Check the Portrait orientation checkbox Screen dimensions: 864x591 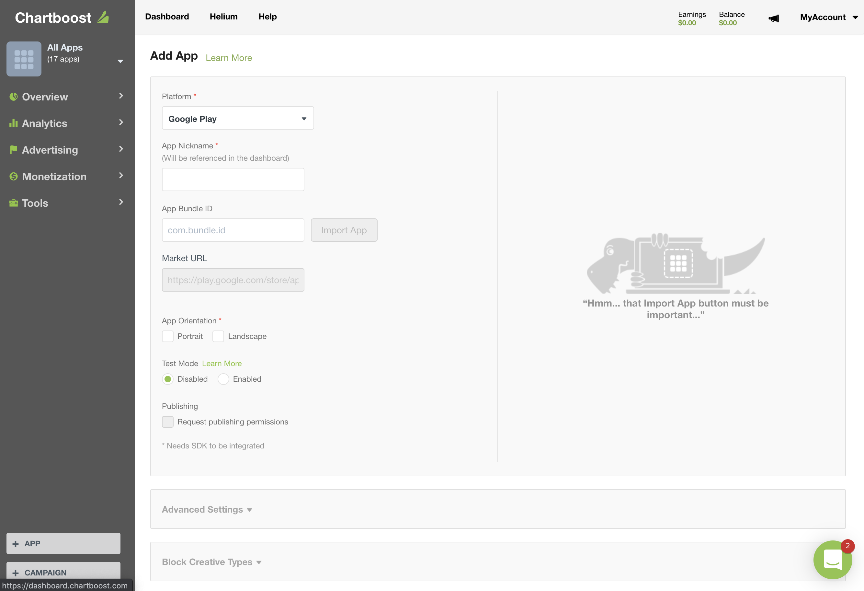168,336
